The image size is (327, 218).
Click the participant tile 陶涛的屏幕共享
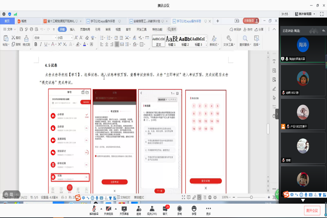pos(303,49)
